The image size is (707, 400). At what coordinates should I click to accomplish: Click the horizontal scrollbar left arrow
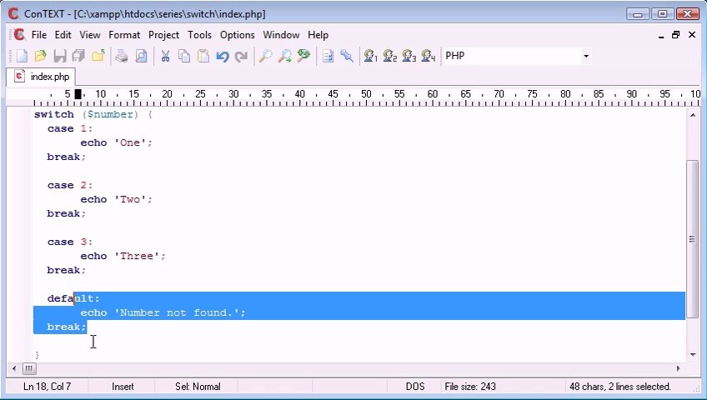click(x=14, y=369)
